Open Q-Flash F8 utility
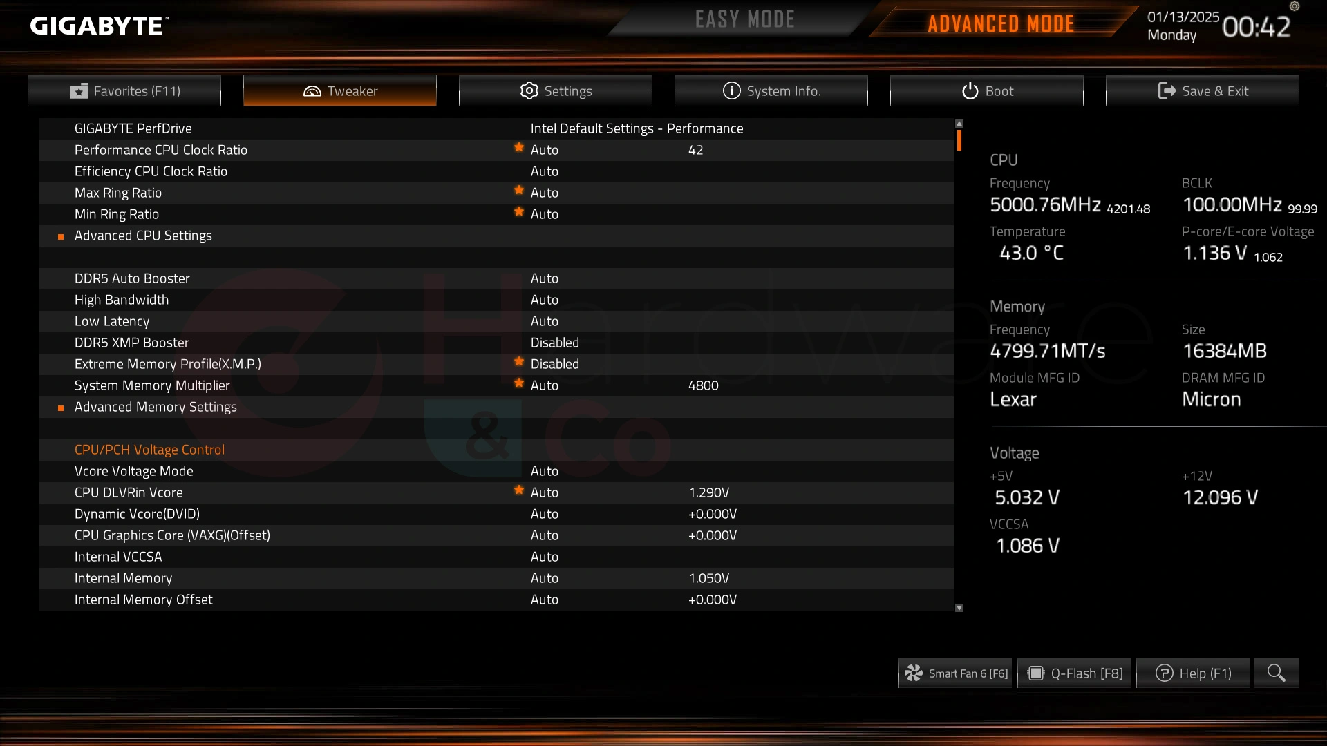 (x=1075, y=672)
